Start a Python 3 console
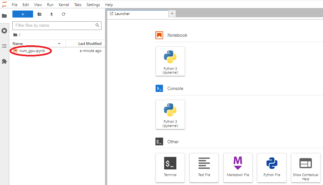The height and width of the screenshot is (185, 323). pos(170,115)
